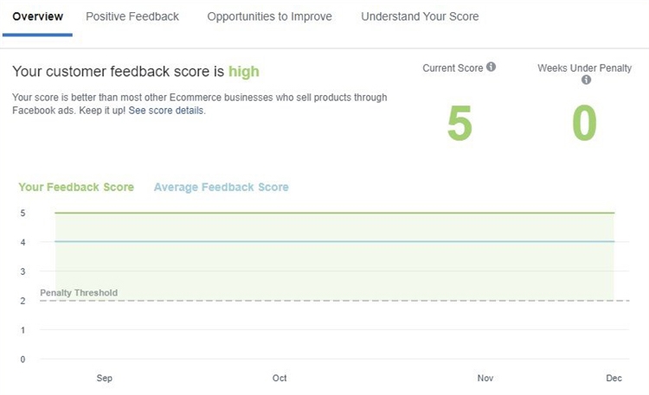
Task: Select the Sep marker on chart axis
Action: tap(105, 379)
